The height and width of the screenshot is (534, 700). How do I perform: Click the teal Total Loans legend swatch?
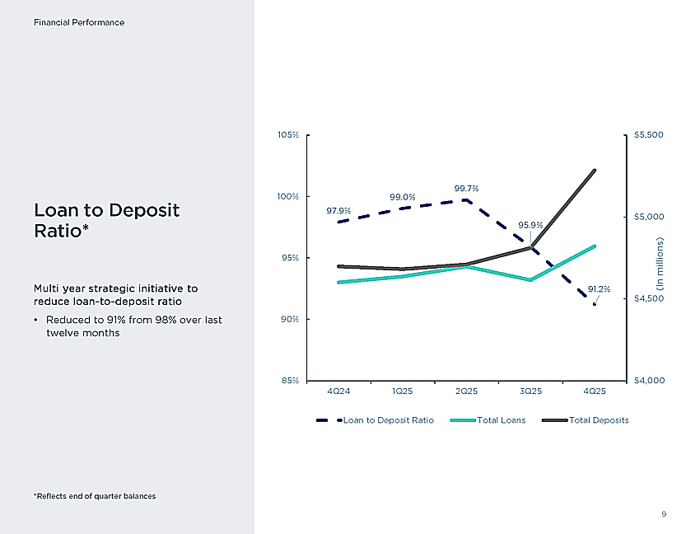(x=464, y=420)
